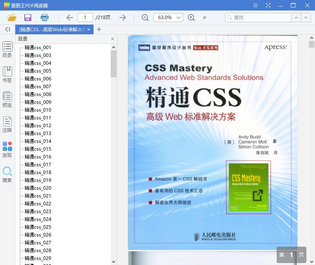Find previous match up arrow
The image size is (315, 265).
(x=296, y=18)
